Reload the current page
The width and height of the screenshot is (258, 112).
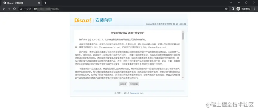15,9
